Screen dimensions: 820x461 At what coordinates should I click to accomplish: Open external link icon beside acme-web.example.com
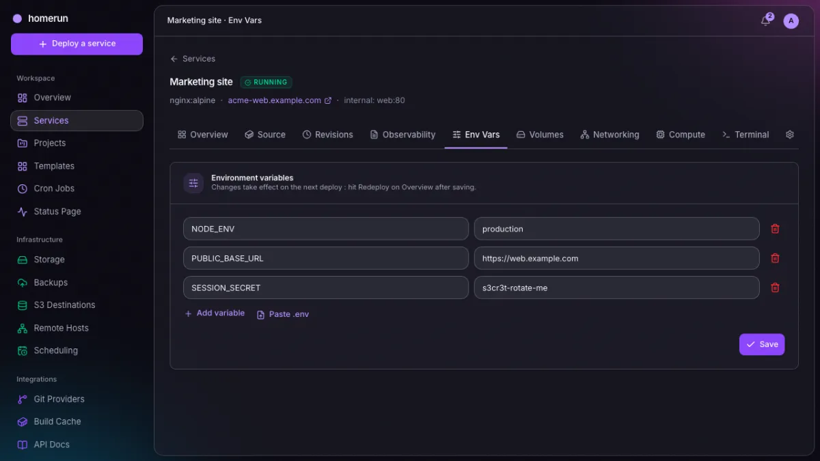coord(328,100)
